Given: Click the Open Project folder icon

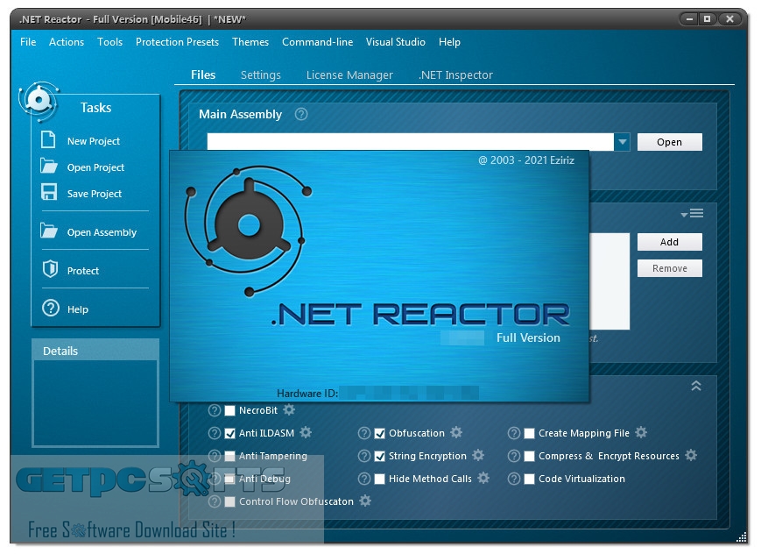Looking at the screenshot, I should coord(48,167).
